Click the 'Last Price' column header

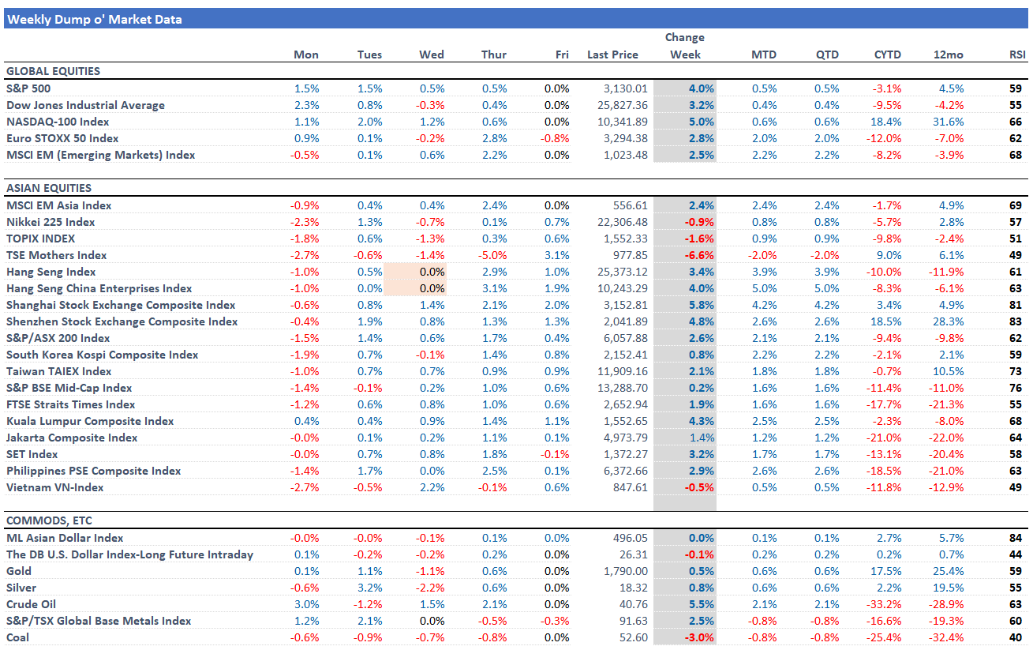pyautogui.click(x=613, y=54)
